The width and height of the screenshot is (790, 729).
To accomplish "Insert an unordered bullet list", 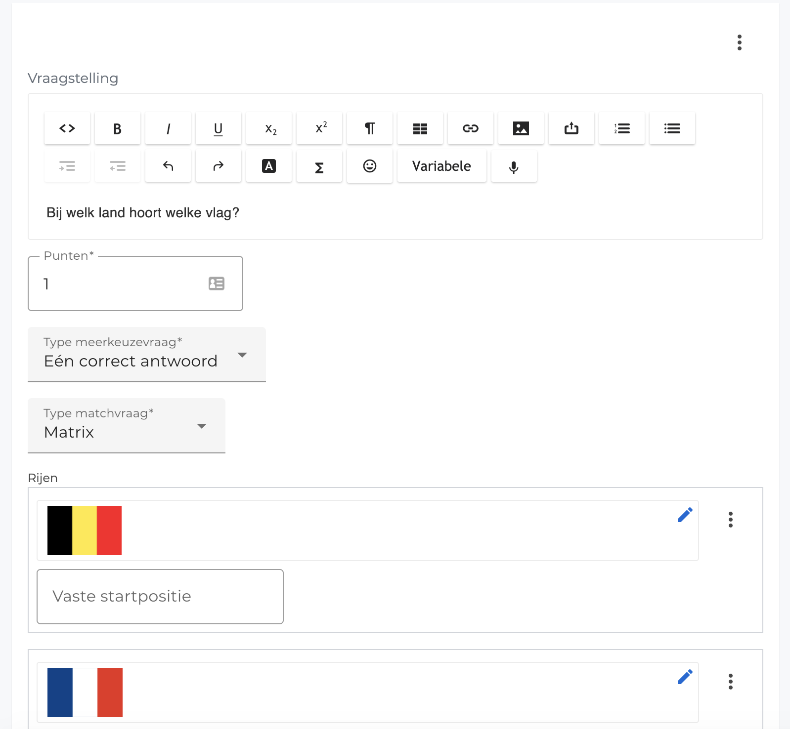I will [672, 128].
